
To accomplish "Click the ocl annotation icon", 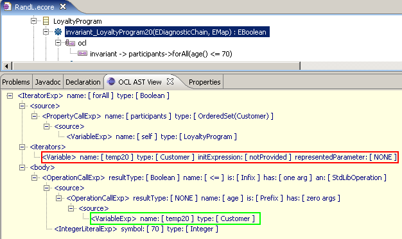I will (x=70, y=43).
